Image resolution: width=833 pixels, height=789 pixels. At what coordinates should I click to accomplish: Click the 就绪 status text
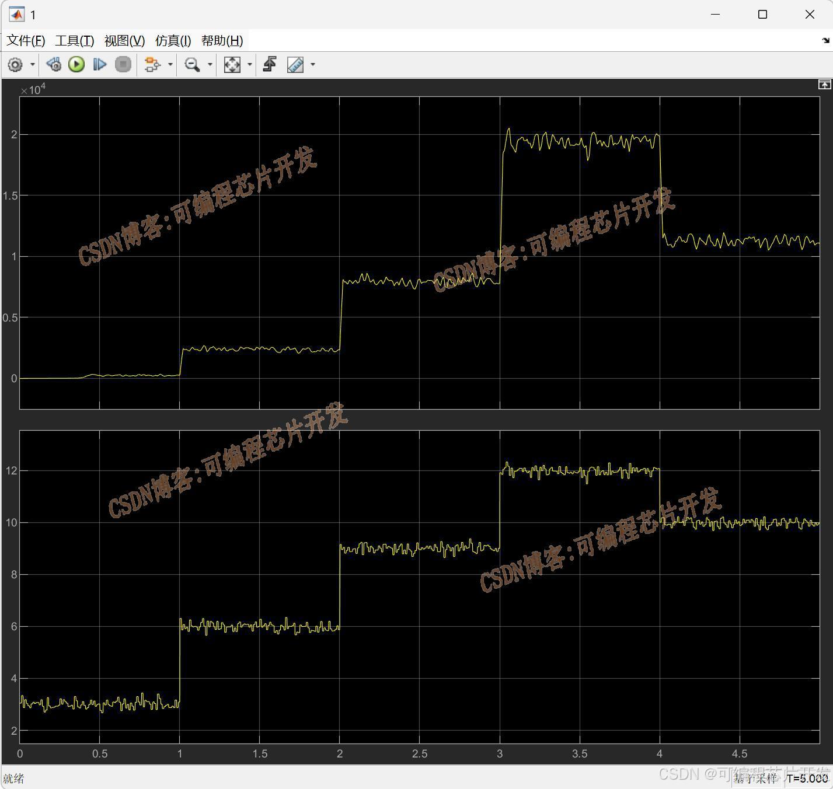click(13, 778)
